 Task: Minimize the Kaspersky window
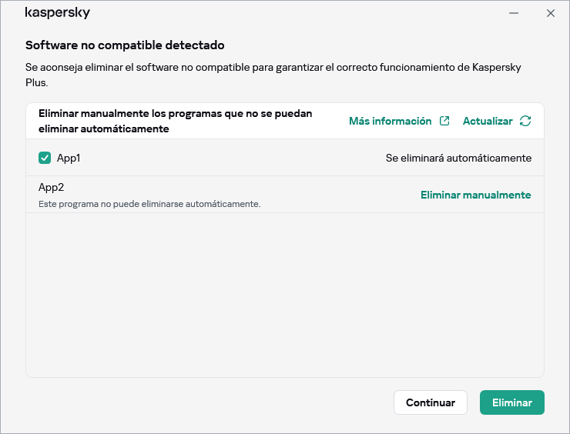[x=514, y=13]
